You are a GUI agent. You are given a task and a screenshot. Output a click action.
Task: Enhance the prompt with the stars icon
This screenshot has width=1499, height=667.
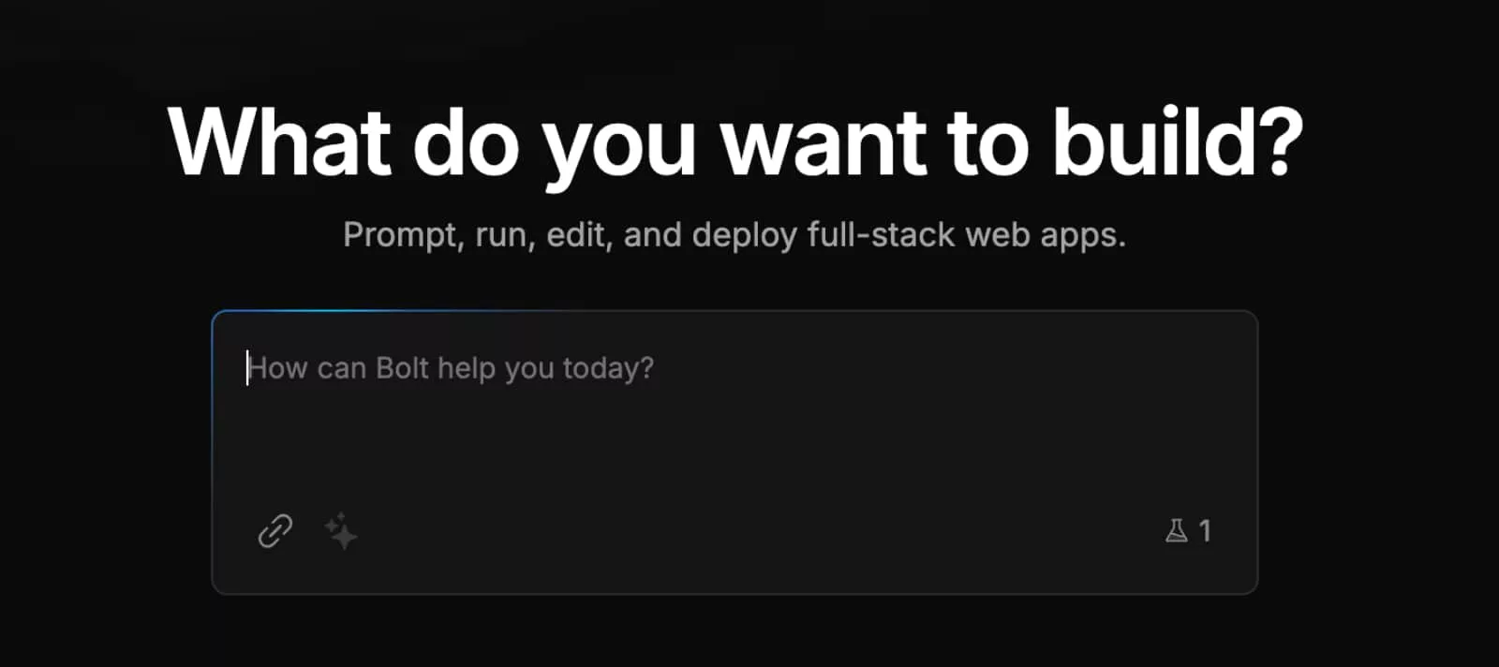(341, 531)
